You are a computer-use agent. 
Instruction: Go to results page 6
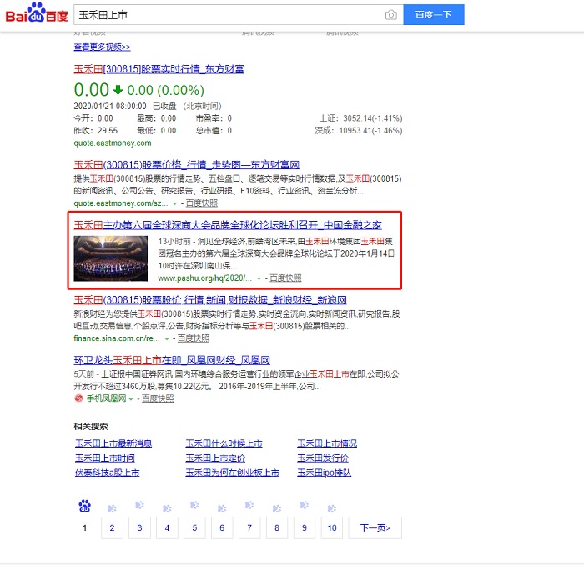pos(222,527)
